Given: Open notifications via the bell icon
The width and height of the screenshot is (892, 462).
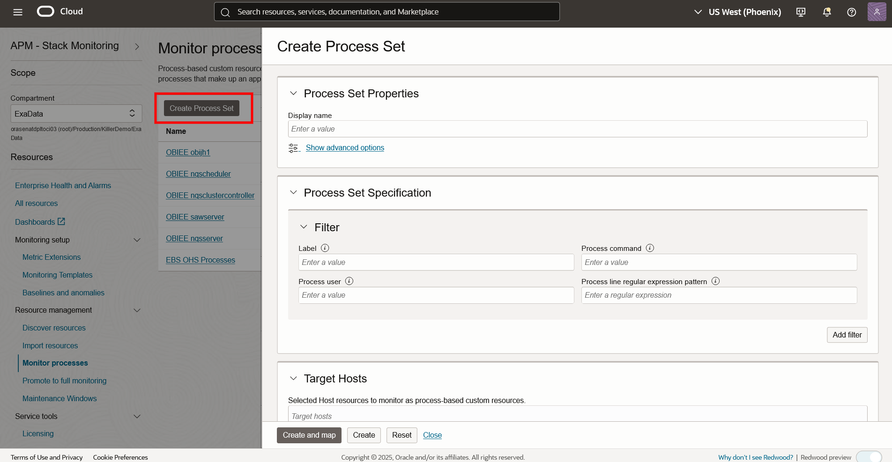Looking at the screenshot, I should pyautogui.click(x=826, y=12).
